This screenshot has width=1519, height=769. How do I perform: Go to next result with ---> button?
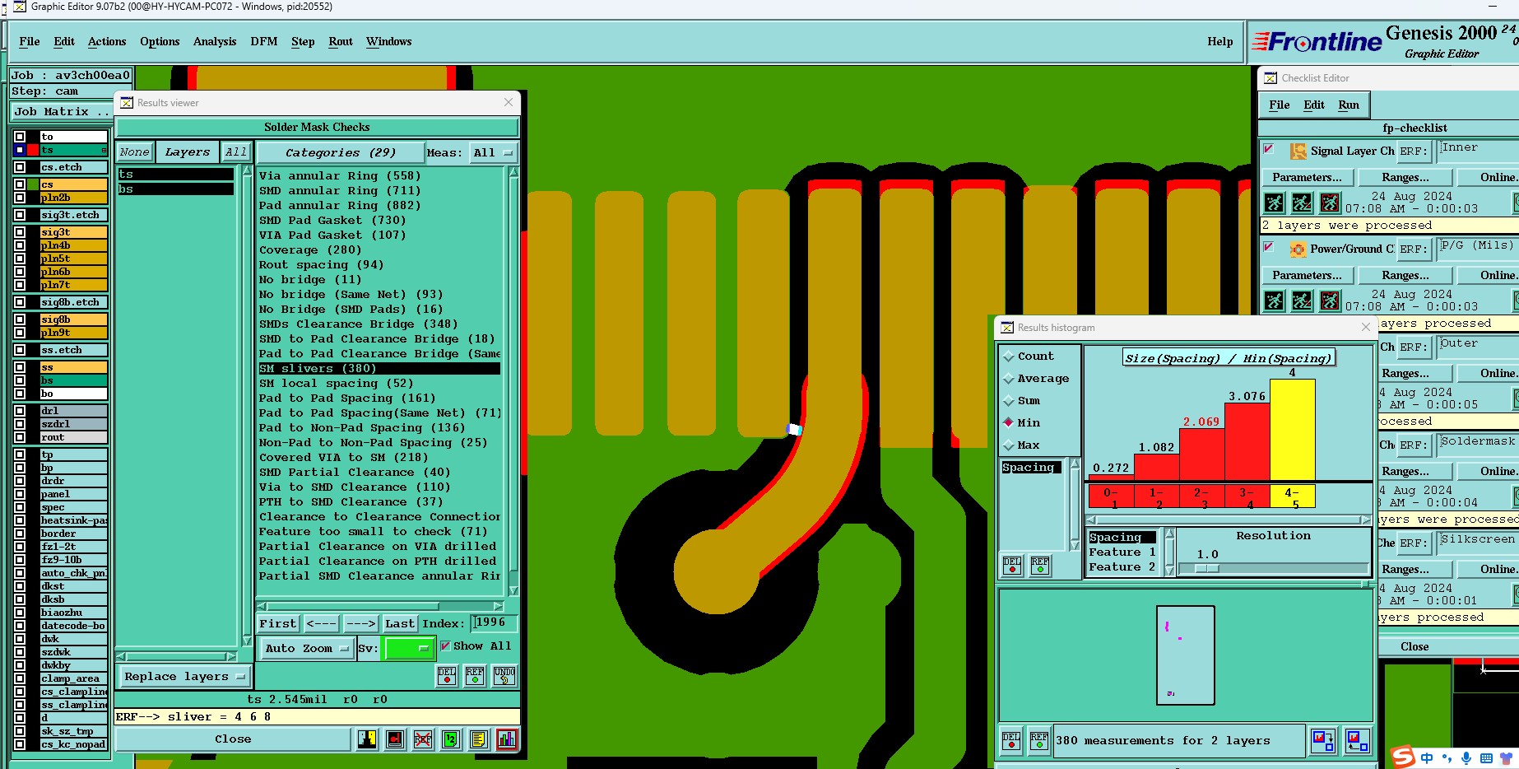pos(360,624)
